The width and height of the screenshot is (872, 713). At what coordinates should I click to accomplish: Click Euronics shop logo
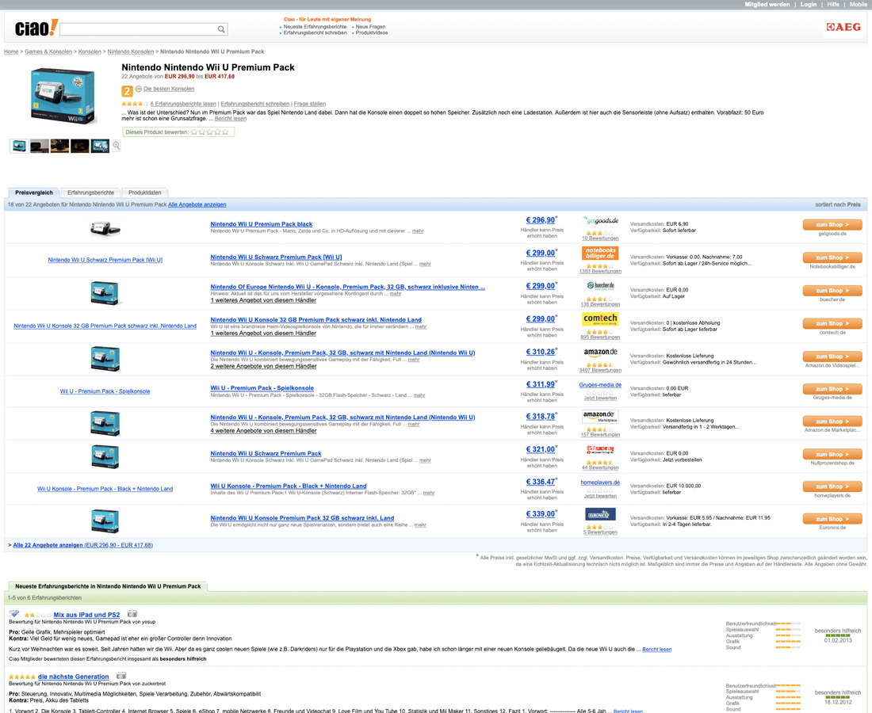click(x=600, y=515)
